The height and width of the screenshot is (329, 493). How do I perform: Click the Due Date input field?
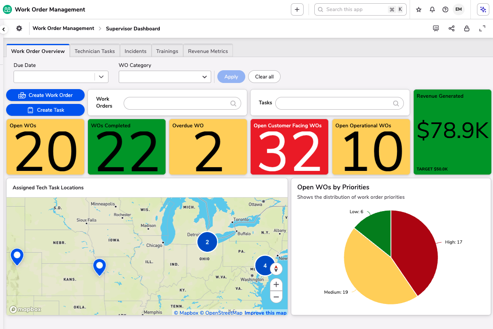[x=54, y=77]
